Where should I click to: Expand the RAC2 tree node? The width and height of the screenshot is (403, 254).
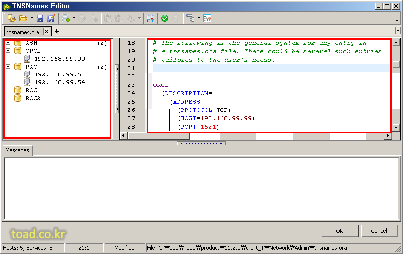click(8, 98)
